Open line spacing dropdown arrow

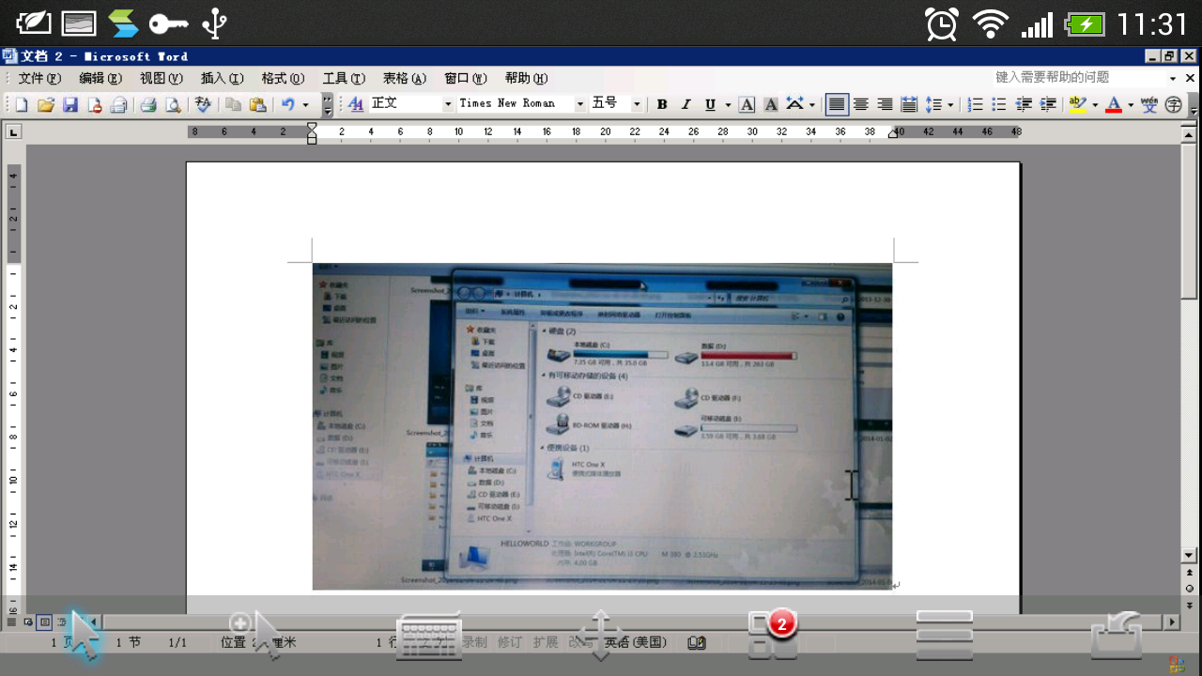tap(950, 104)
